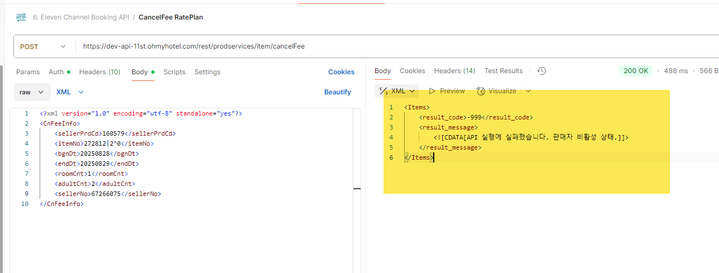Click the Visualize response icon
The width and height of the screenshot is (719, 273).
pos(481,91)
